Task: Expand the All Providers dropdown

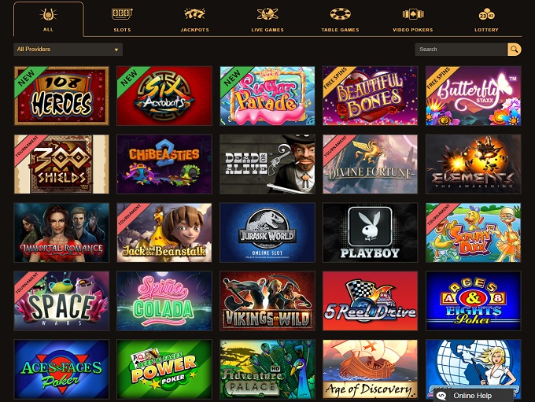Action: pos(68,50)
